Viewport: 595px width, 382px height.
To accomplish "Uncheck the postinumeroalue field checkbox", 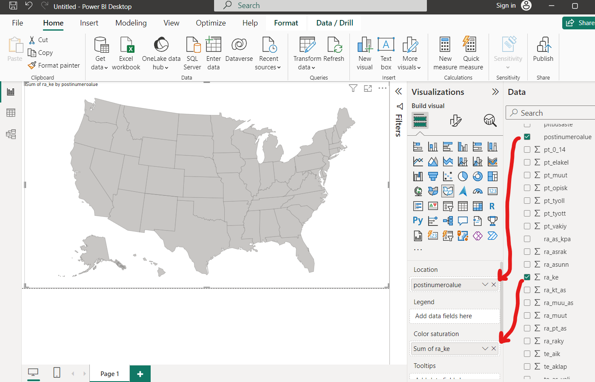I will [x=527, y=137].
